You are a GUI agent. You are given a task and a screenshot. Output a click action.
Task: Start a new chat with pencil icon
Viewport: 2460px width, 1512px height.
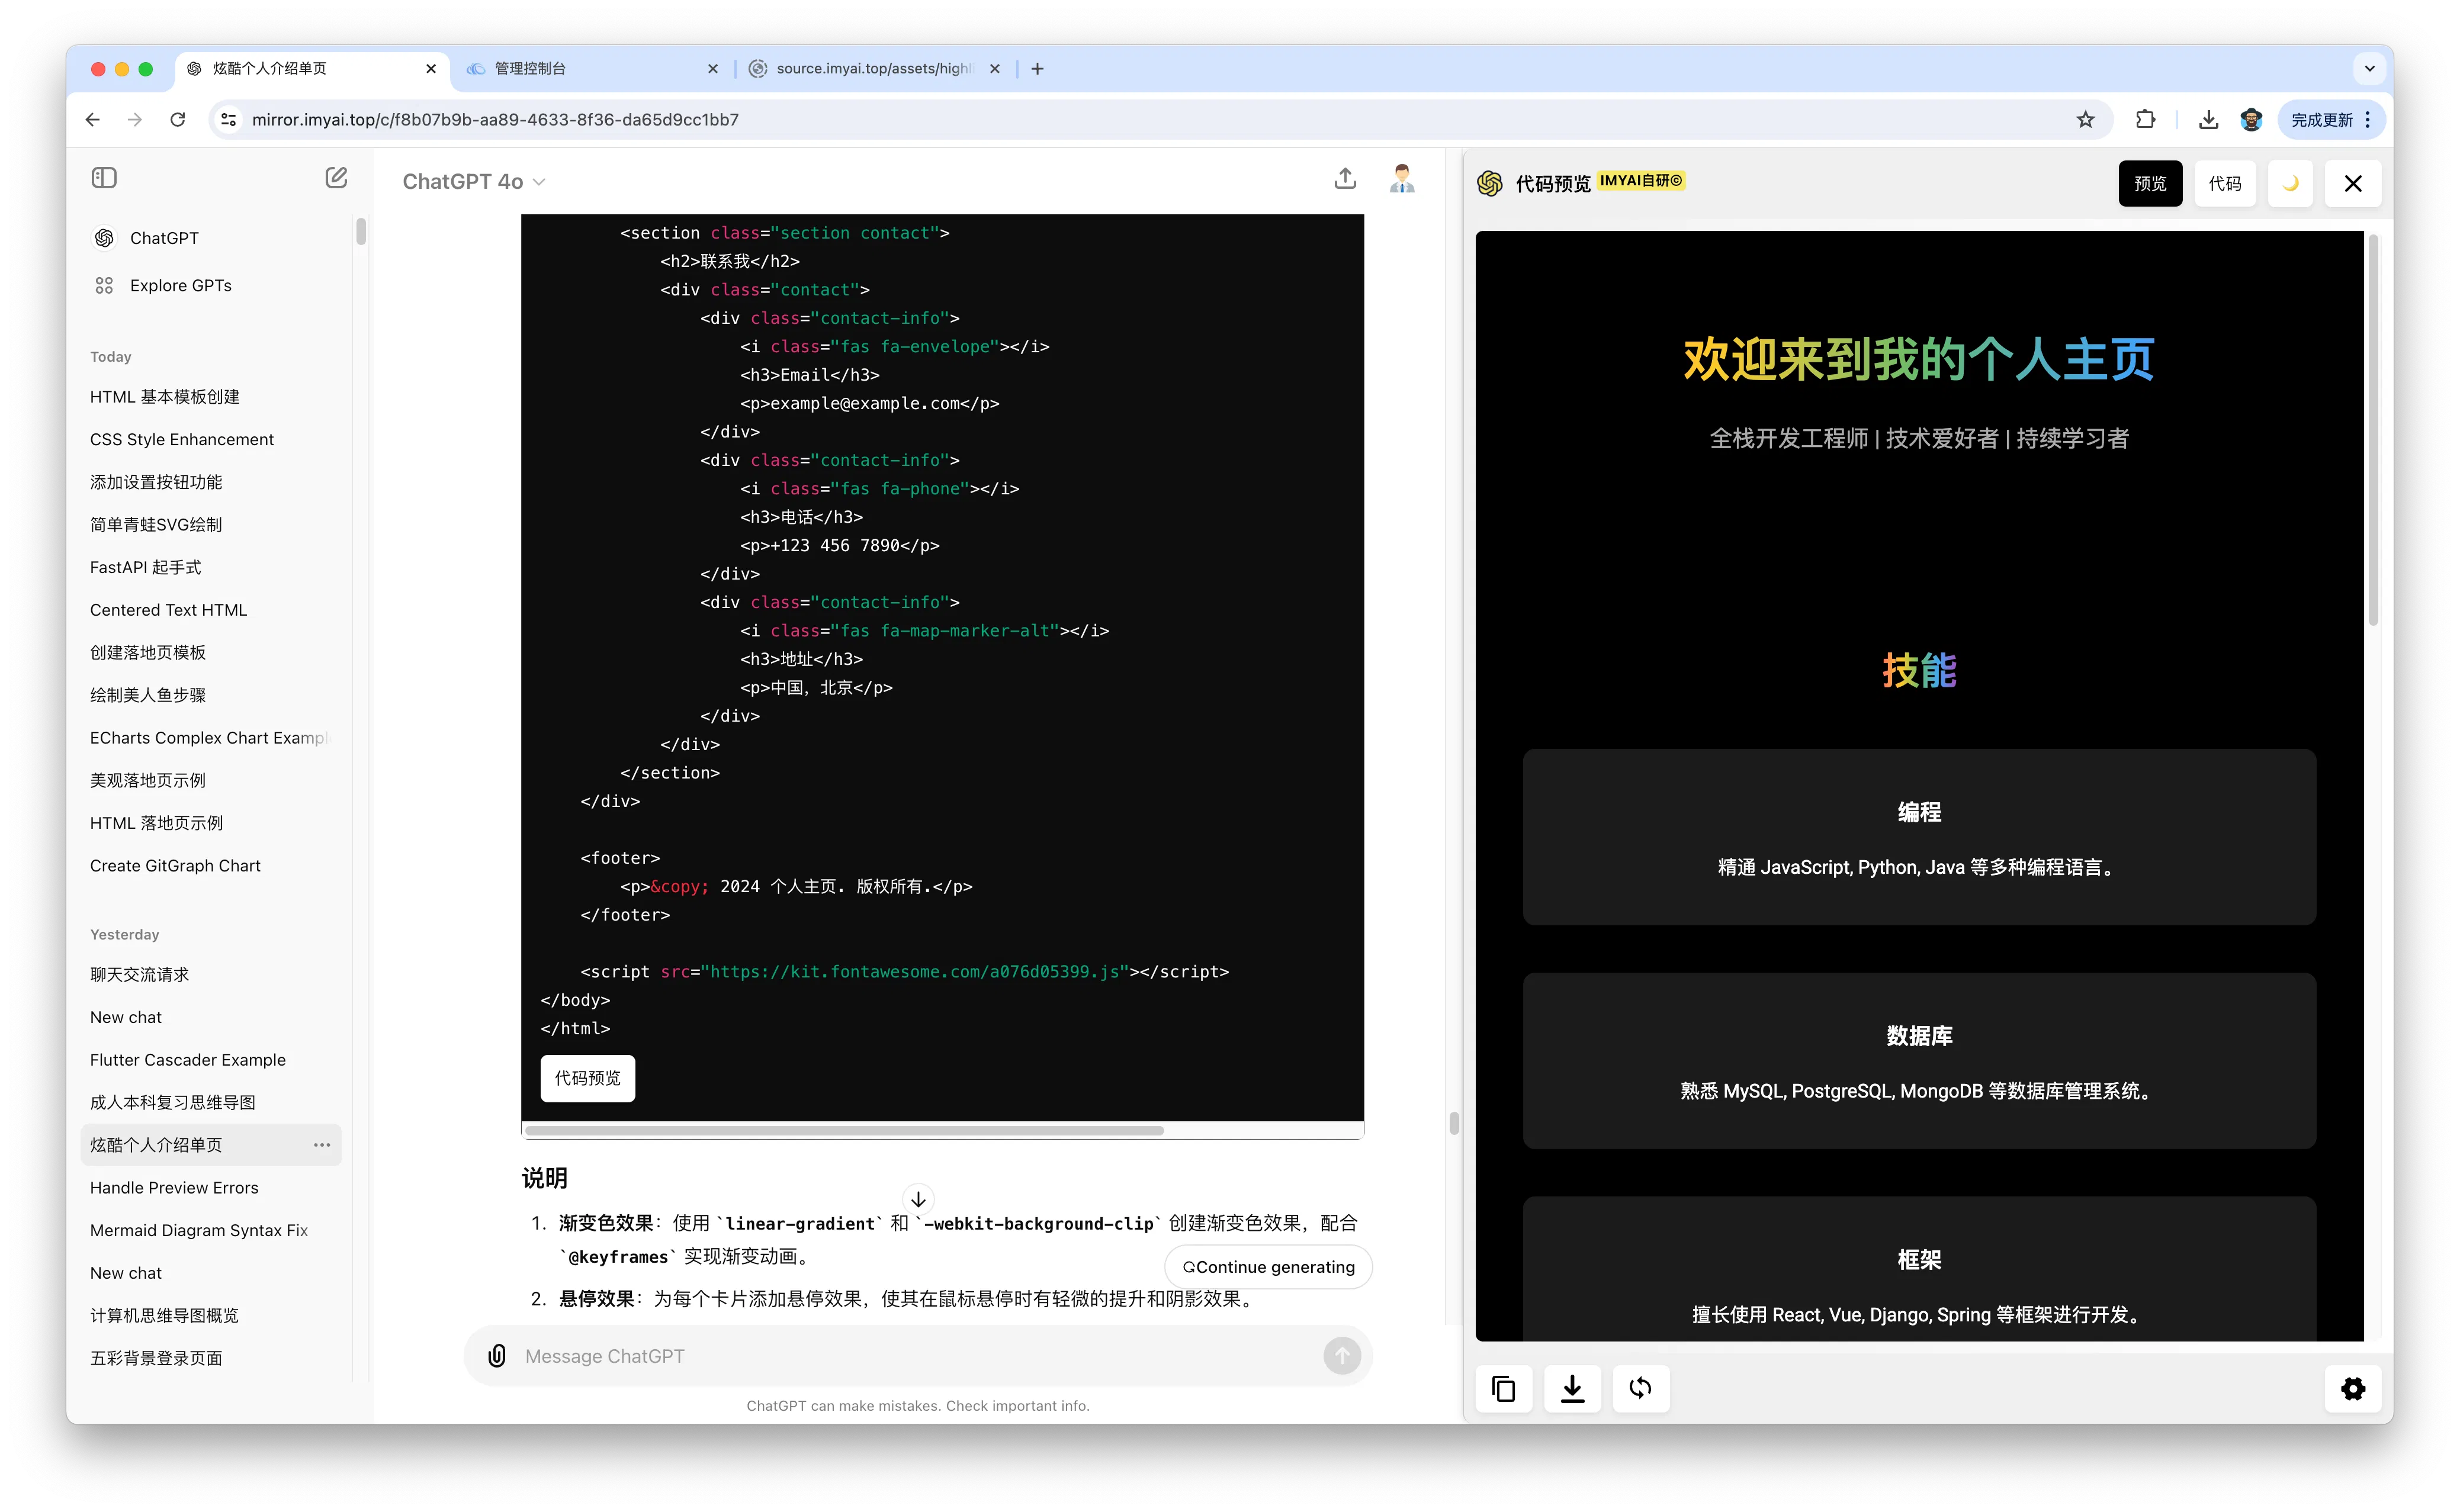coord(336,178)
